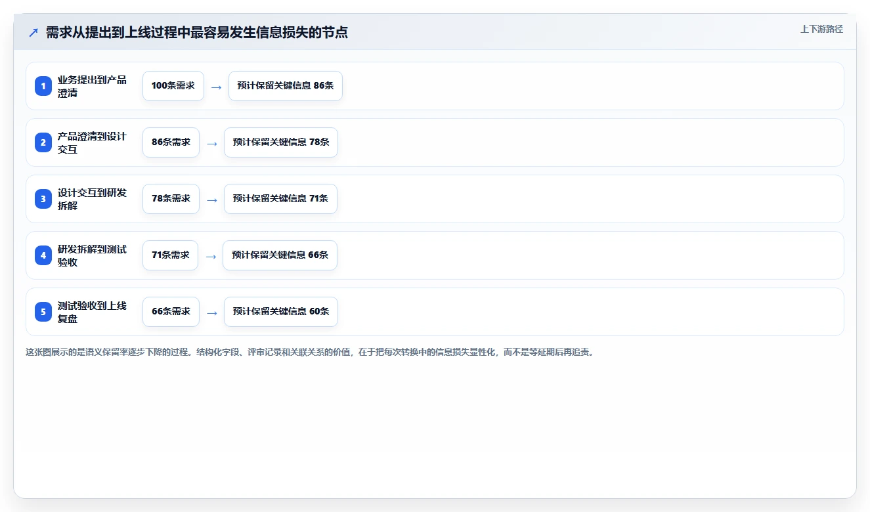Click the 预计保留关键信息 60条 pill
870x512 pixels.
[281, 312]
